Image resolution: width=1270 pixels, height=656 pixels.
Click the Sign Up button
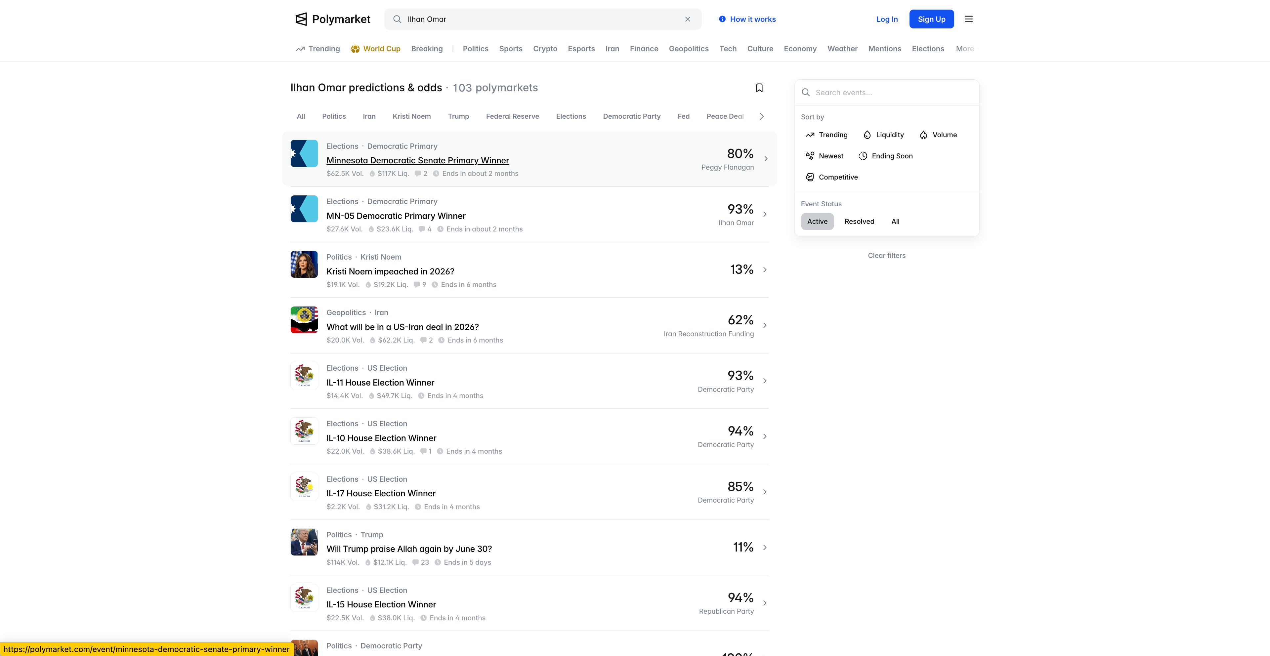point(931,19)
